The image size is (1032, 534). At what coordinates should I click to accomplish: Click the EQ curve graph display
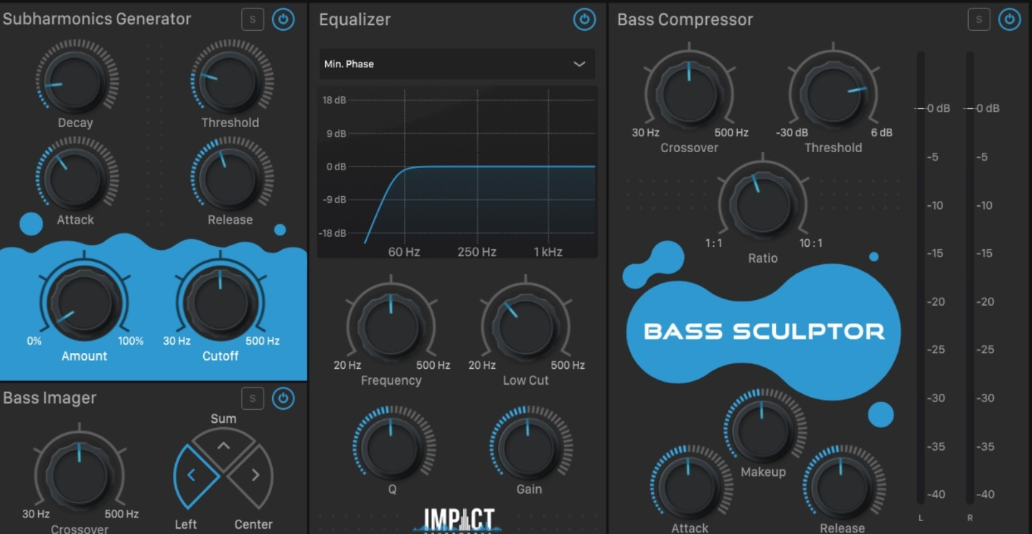(x=457, y=172)
